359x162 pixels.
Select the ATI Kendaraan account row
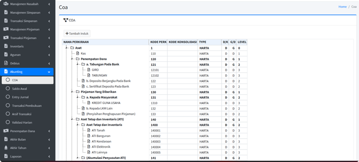[101, 142]
